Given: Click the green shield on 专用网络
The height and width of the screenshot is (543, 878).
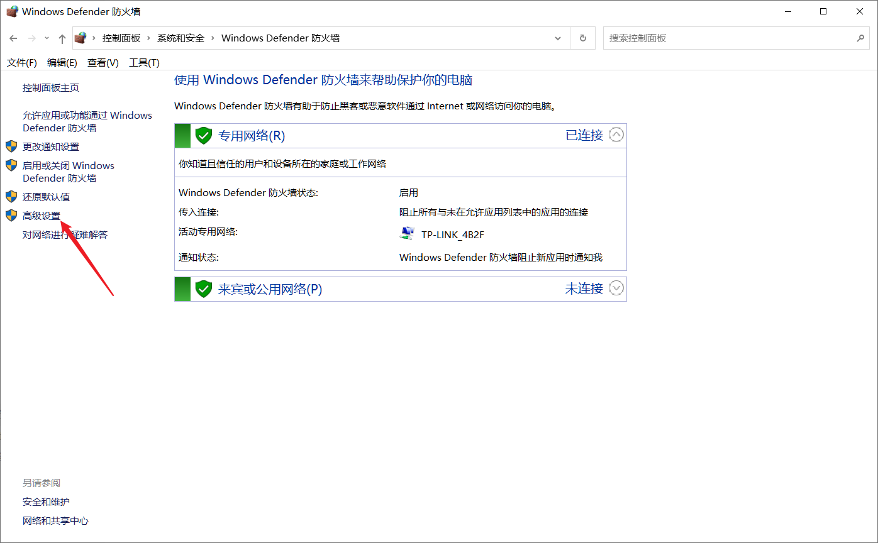Looking at the screenshot, I should coord(203,136).
